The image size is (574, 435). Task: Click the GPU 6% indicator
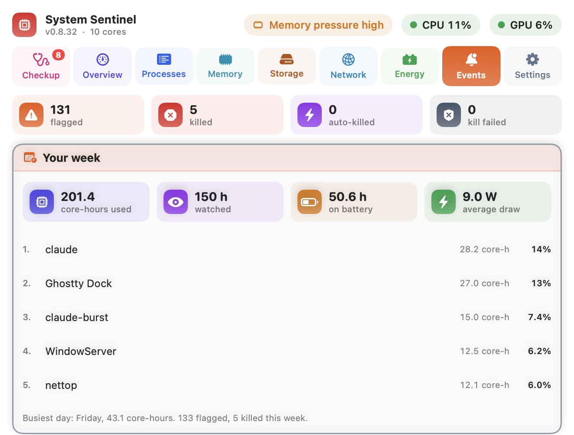525,25
